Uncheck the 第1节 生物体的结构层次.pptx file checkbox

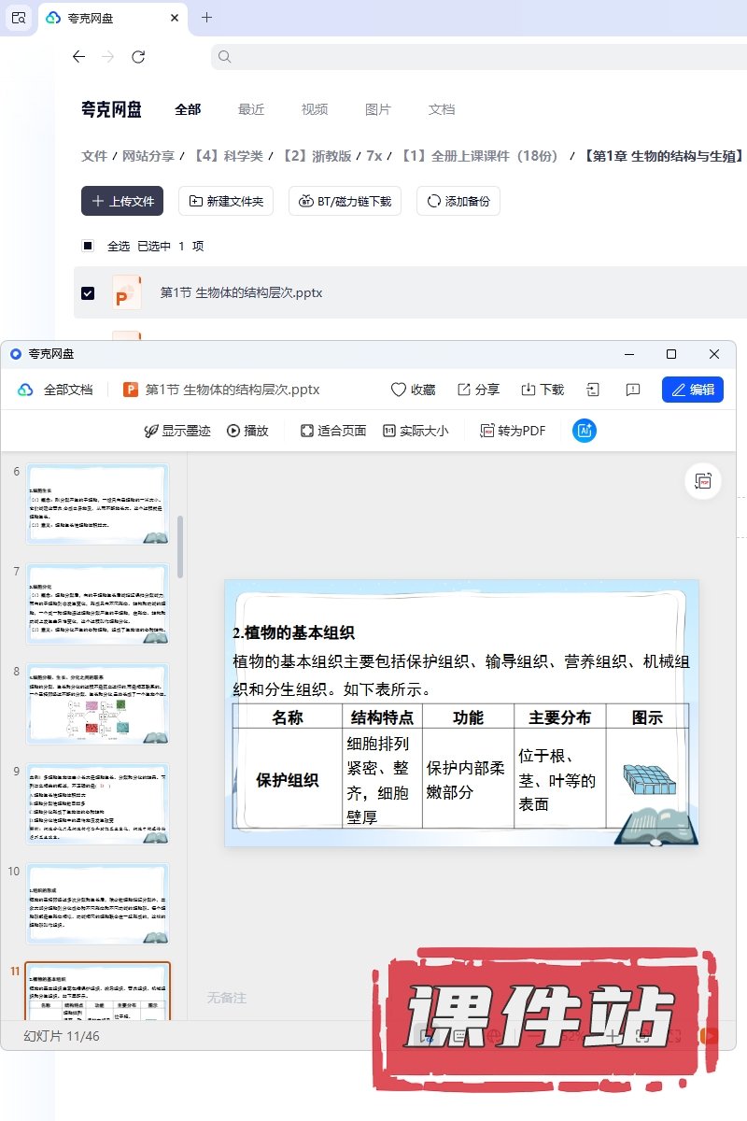point(88,292)
